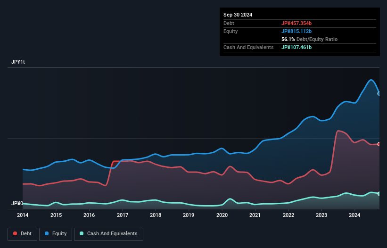Screen dimensions: 387x248
Task: Click the 2014 x-axis label
Action: point(23,215)
